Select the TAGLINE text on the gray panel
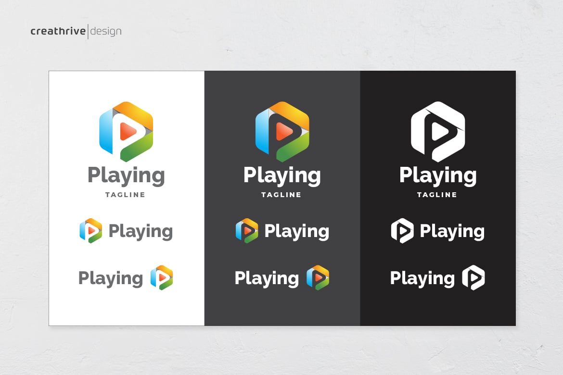This screenshot has height=375, width=563. [281, 195]
